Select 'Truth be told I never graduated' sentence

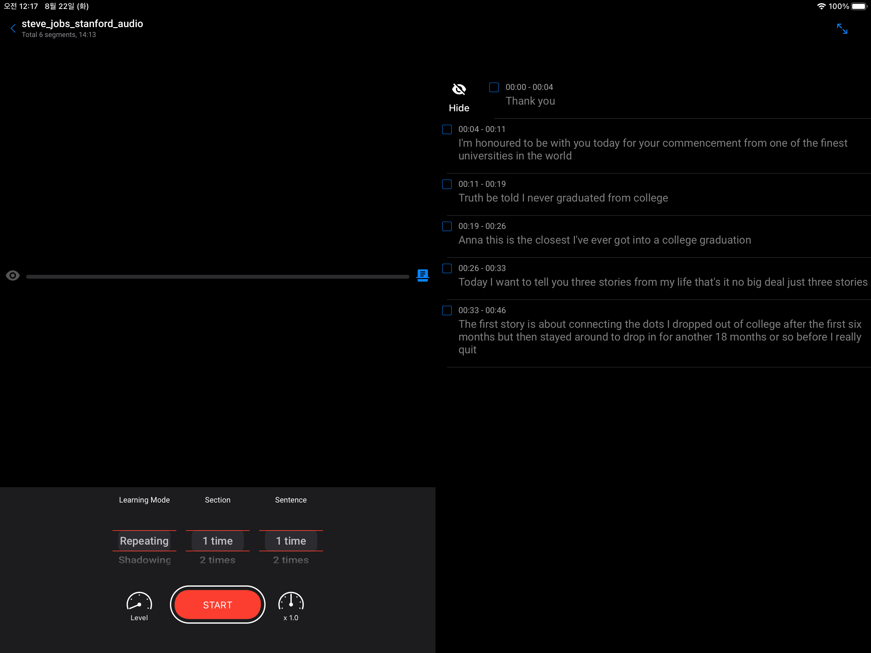[563, 198]
